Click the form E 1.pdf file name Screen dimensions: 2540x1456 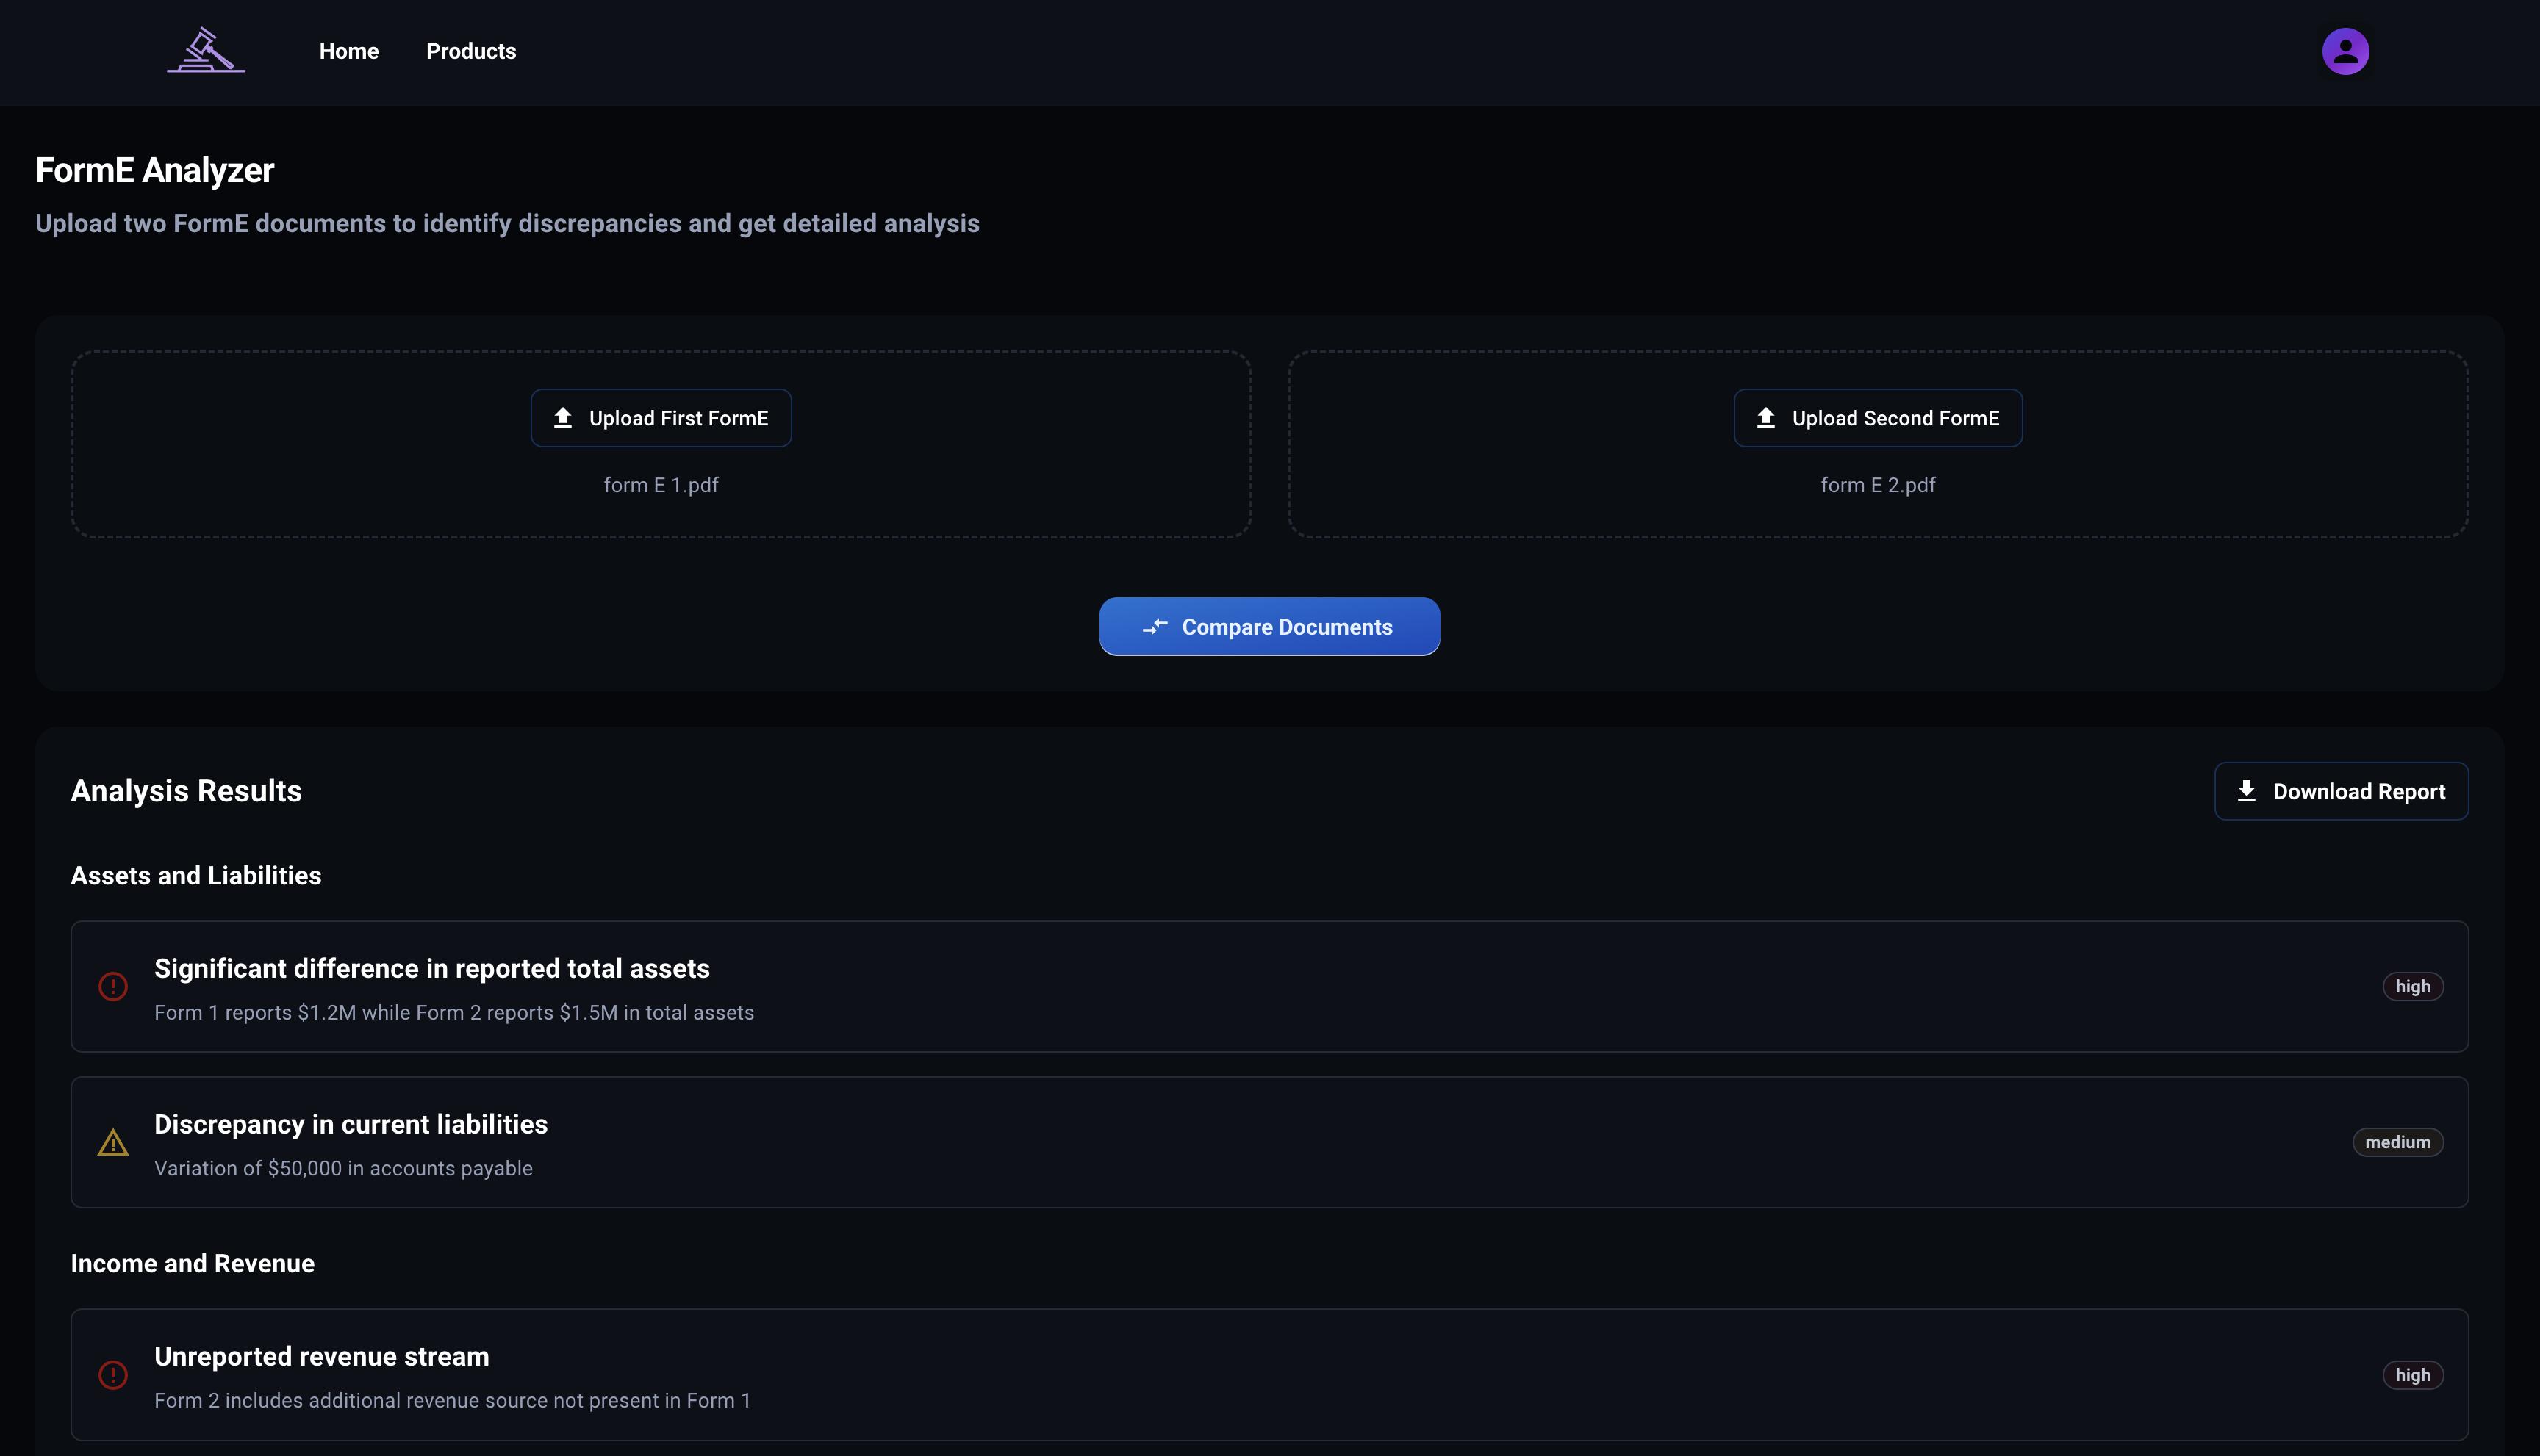coord(660,485)
